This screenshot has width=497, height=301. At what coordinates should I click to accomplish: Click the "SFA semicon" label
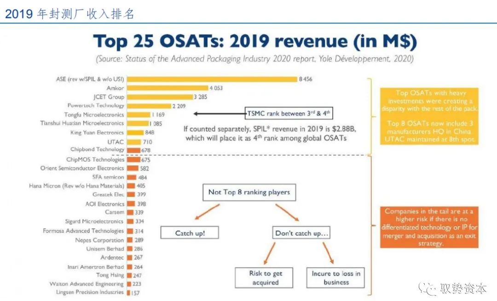[108, 177]
